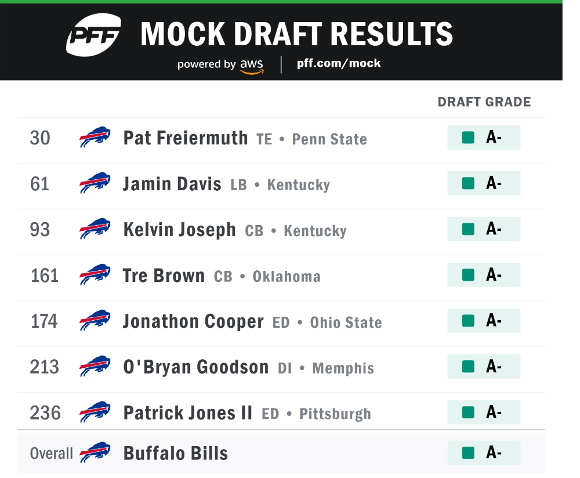Click the A- grade for Tre Brown
This screenshot has width=580, height=478.
(x=484, y=275)
